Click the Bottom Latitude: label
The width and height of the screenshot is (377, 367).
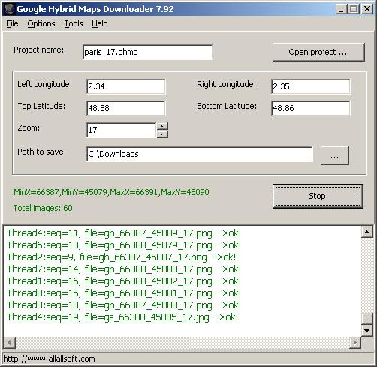pyautogui.click(x=227, y=106)
